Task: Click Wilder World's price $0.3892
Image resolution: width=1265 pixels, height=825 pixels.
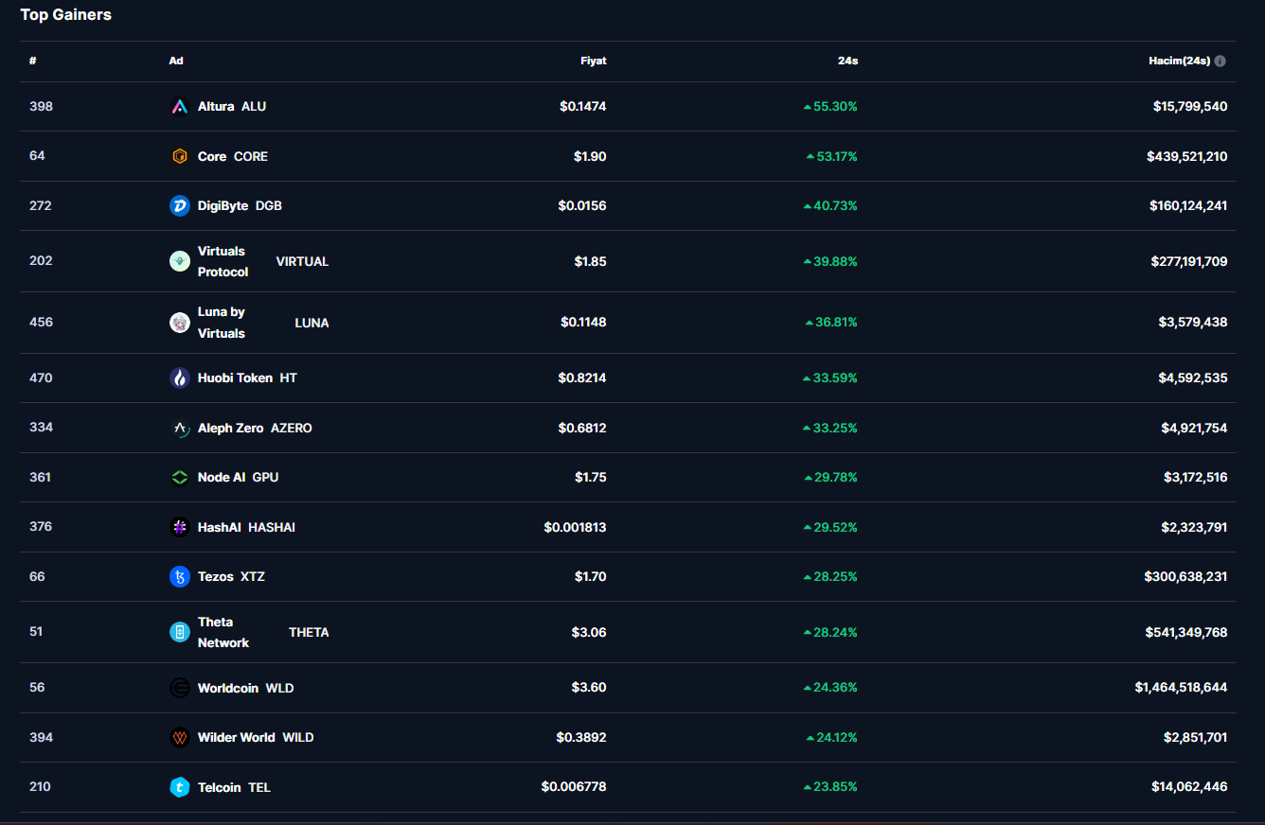Action: [581, 737]
